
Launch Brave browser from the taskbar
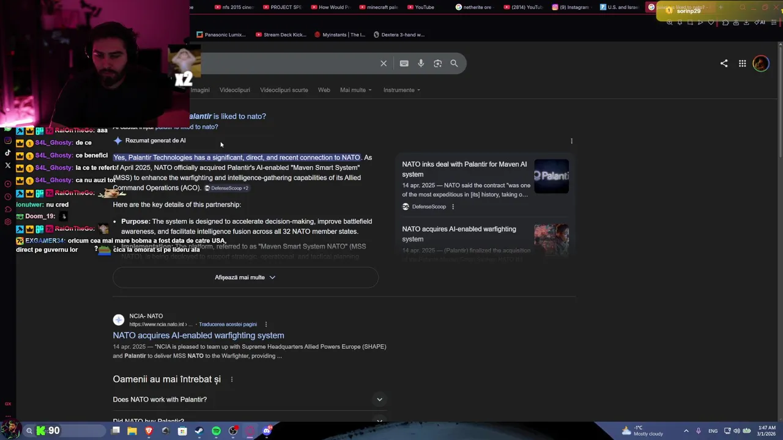[x=149, y=431]
